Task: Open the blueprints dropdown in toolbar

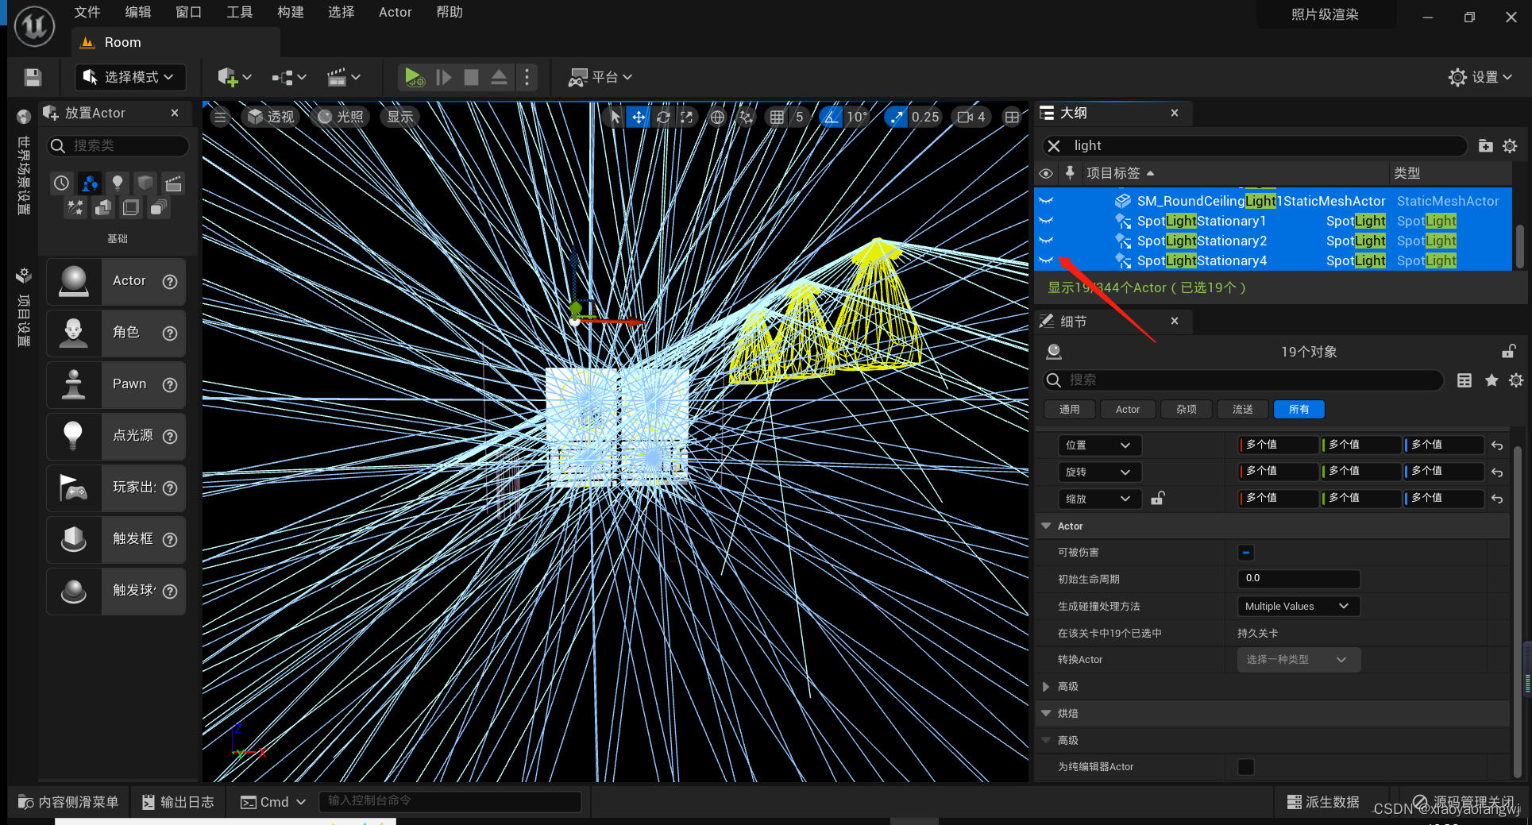Action: point(289,77)
